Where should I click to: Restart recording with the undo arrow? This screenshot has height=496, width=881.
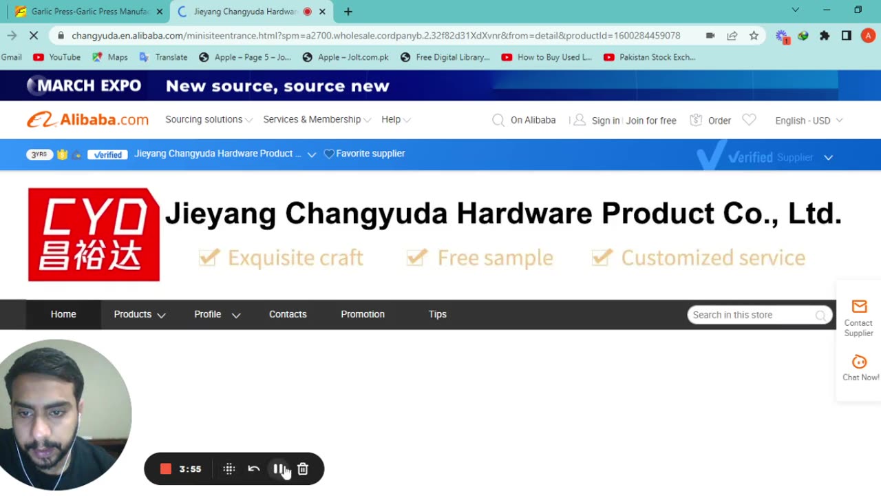point(253,469)
